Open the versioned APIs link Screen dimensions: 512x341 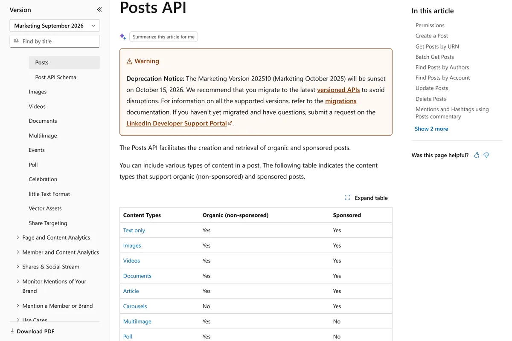point(338,90)
